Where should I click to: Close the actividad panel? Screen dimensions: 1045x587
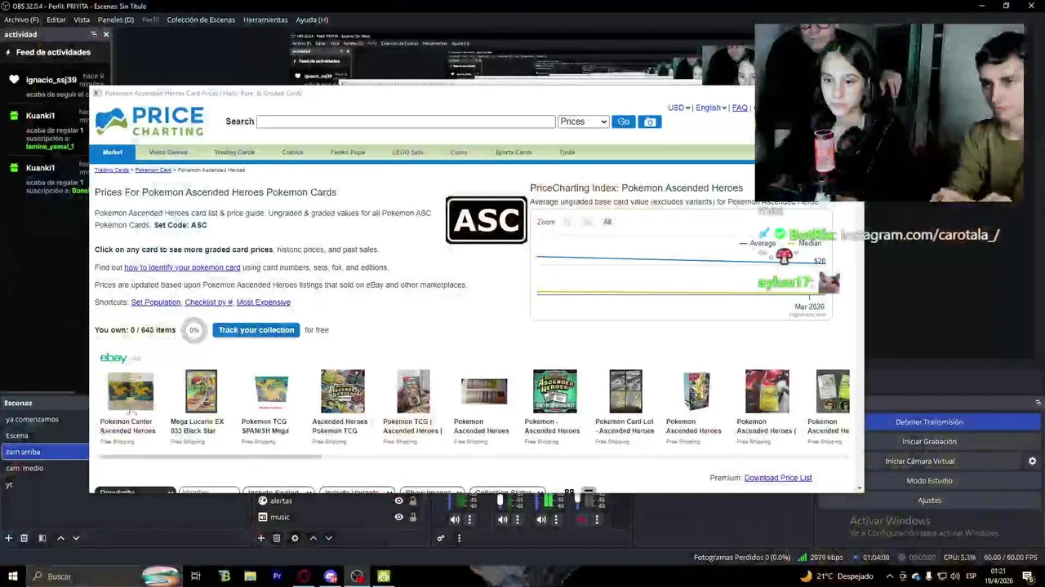106,34
